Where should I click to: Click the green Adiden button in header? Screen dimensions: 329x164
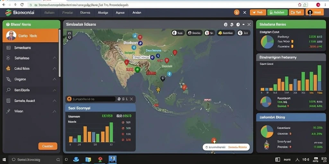click(x=277, y=12)
